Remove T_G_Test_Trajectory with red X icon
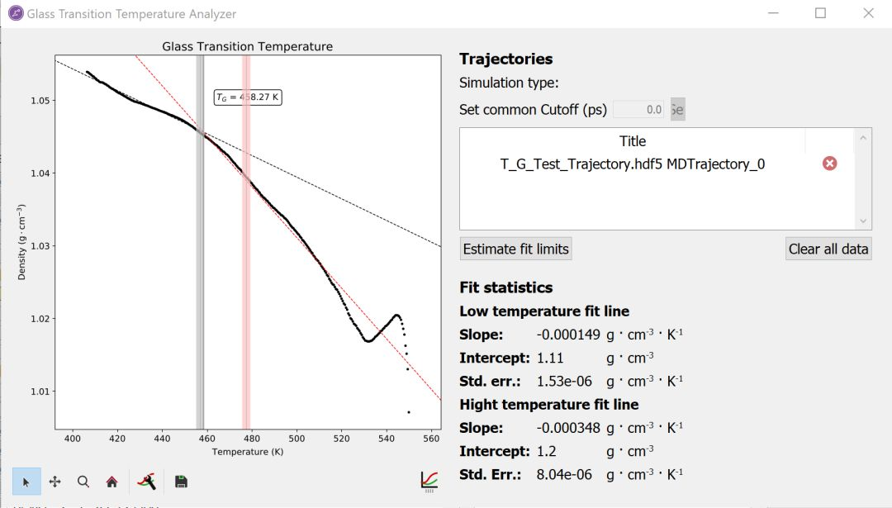Screen dimensions: 892x508 coord(829,164)
